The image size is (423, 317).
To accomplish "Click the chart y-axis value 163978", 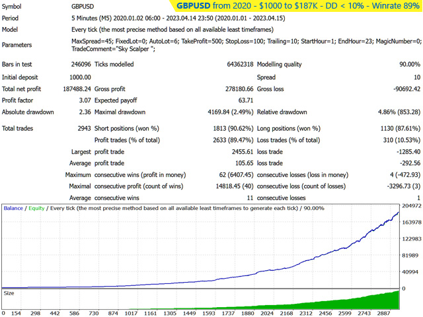I will (411, 223).
